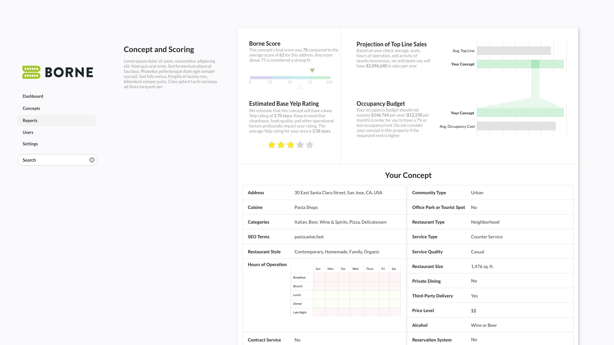The height and width of the screenshot is (345, 614).
Task: Click the Estimated Base Yelp Rating heading
Action: coord(284,103)
